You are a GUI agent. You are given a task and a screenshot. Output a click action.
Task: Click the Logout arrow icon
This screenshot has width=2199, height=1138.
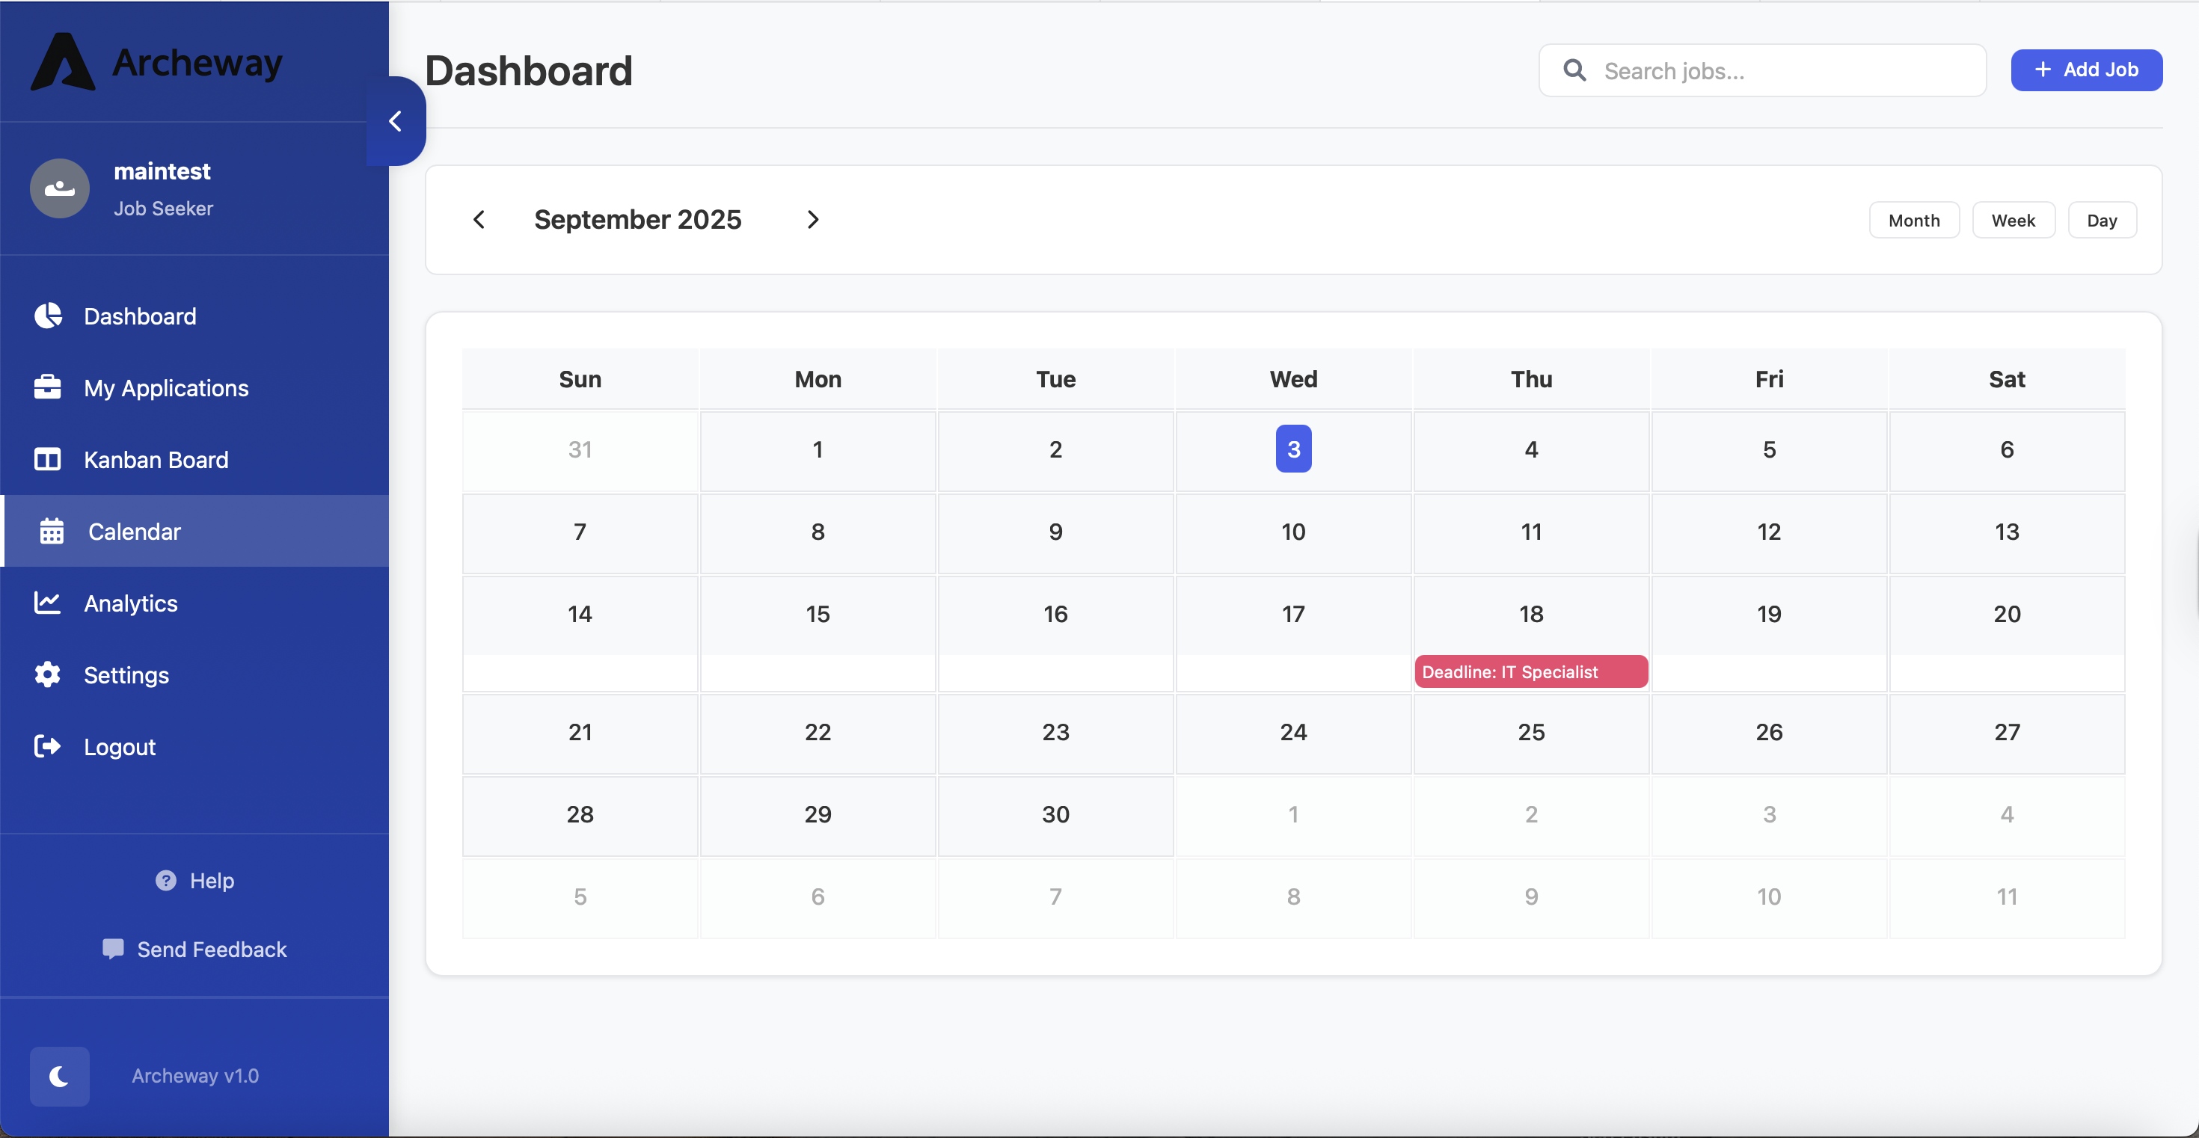(47, 745)
